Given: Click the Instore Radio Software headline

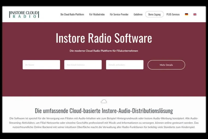Looking at the screenshot, I should coord(104,38).
